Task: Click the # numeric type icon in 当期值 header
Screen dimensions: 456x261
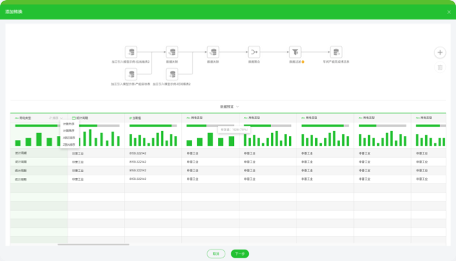Action: coord(130,118)
